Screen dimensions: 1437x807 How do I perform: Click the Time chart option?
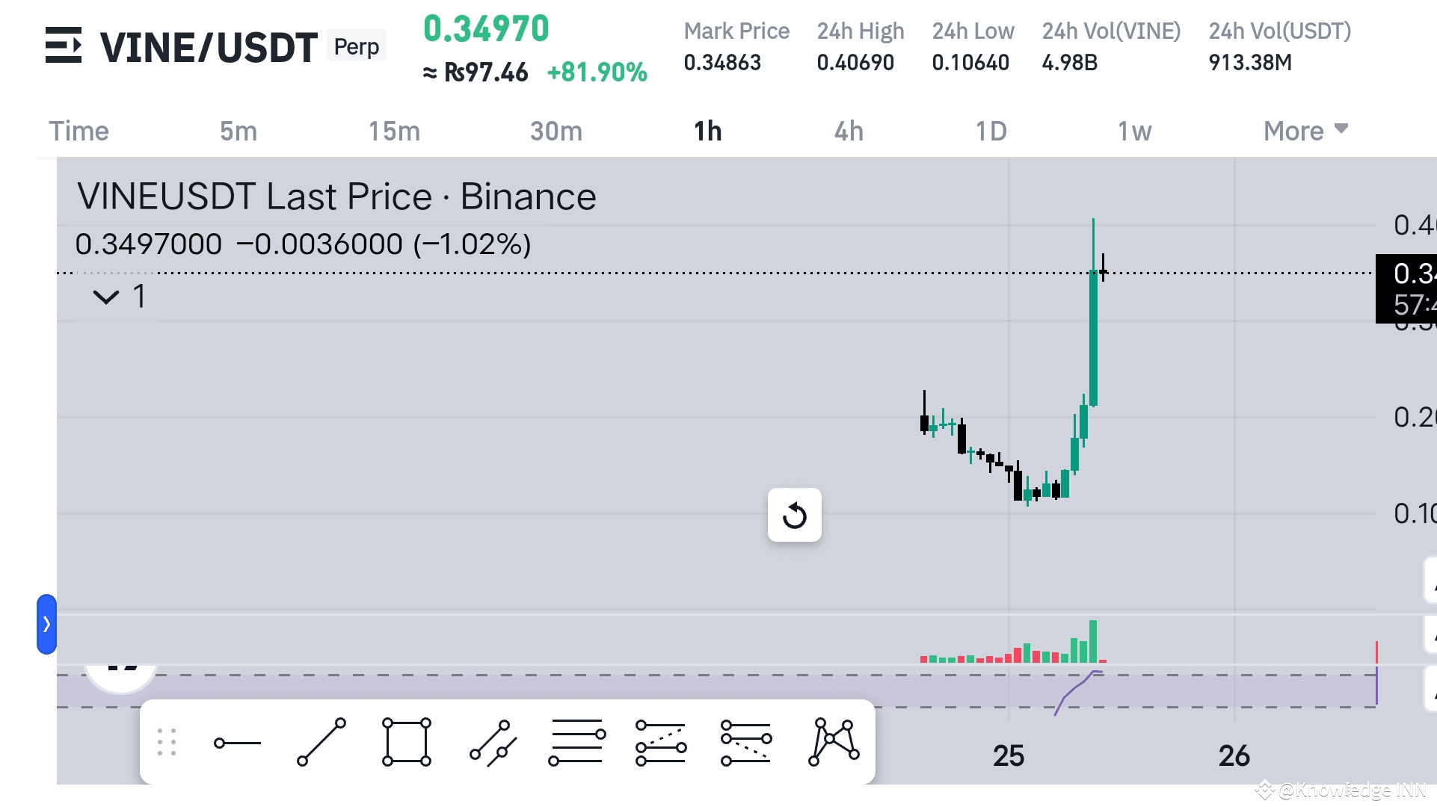click(79, 131)
